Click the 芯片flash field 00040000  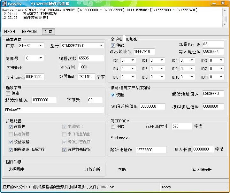(x=34, y=77)
